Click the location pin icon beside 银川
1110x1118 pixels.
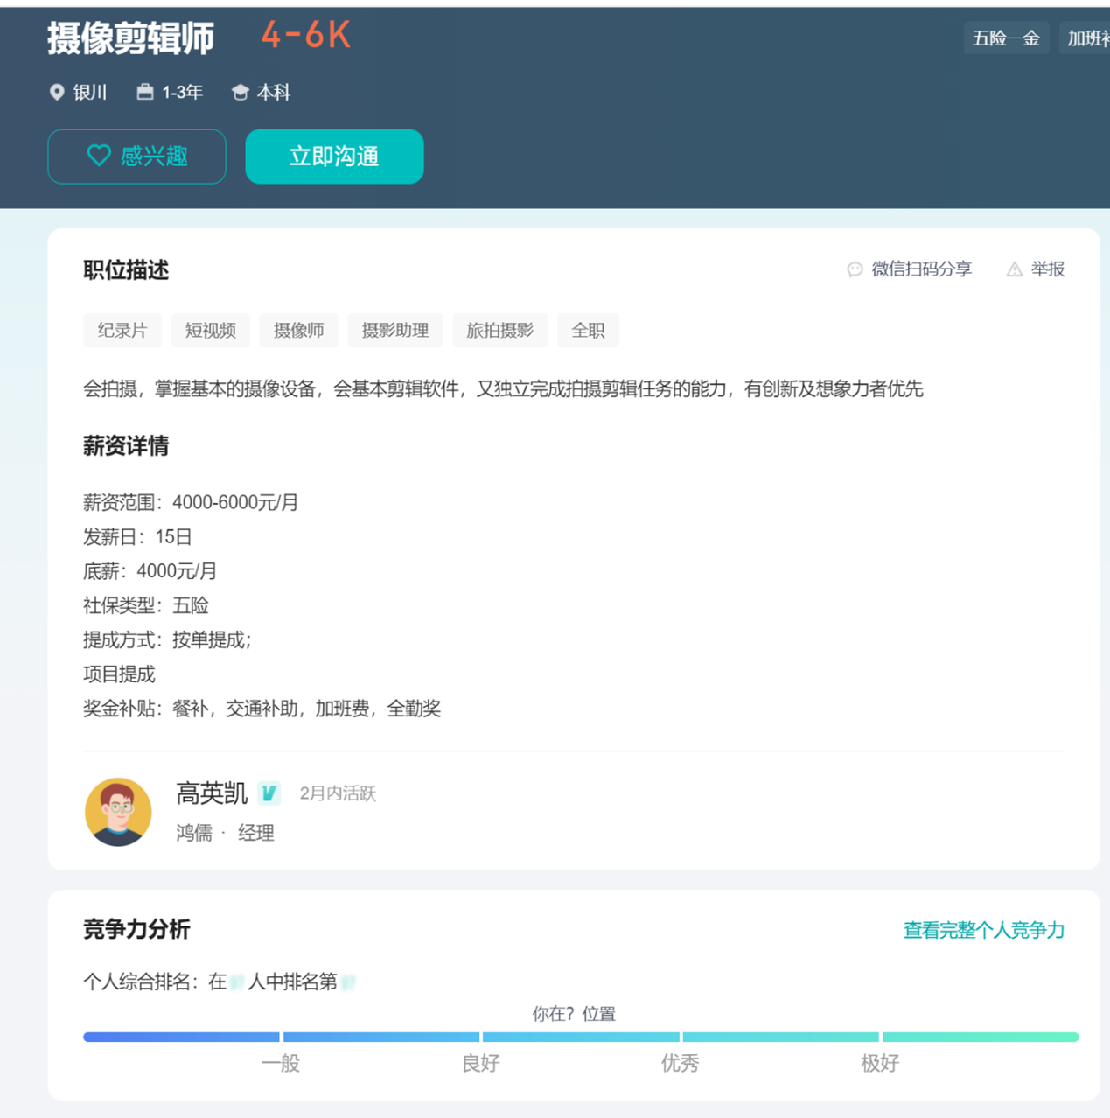[x=57, y=93]
